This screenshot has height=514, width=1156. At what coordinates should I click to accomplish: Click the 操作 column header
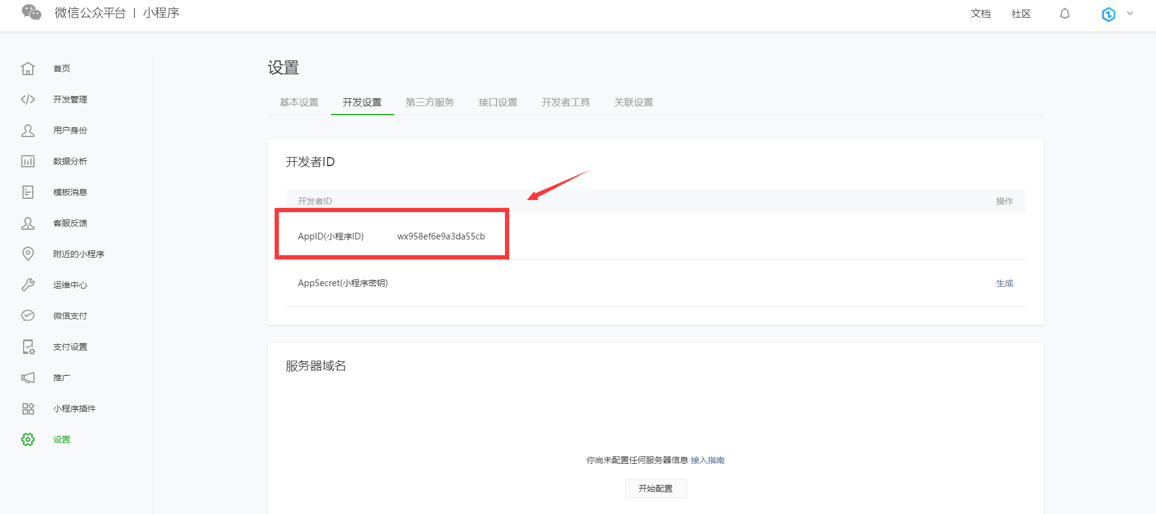(x=1004, y=201)
